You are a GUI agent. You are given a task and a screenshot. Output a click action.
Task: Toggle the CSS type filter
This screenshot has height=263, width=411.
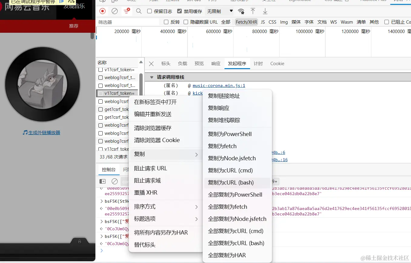coord(273,22)
